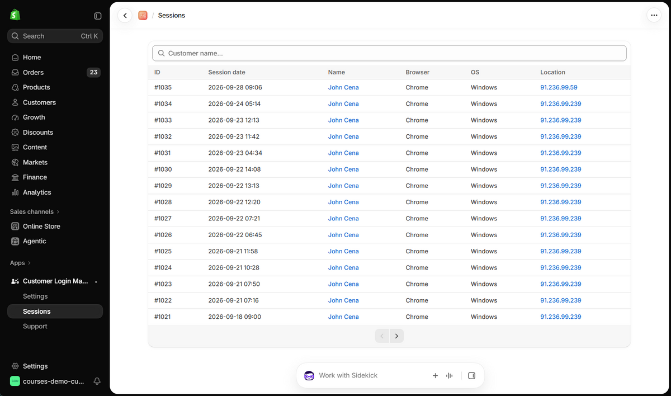Click the date 2026-09-22 12:20

coord(234,202)
